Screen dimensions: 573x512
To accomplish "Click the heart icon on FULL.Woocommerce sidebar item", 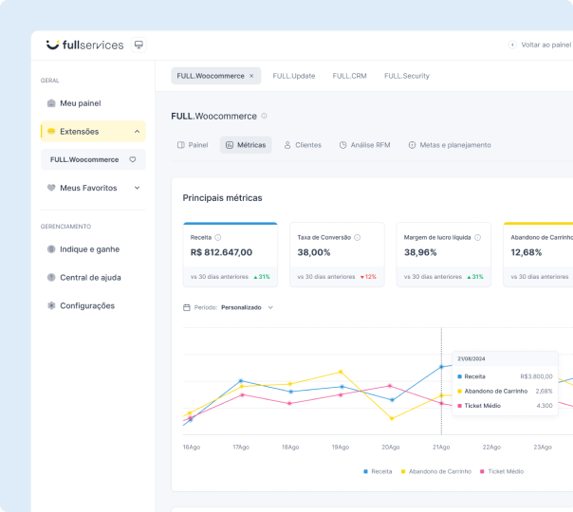I will pyautogui.click(x=133, y=159).
